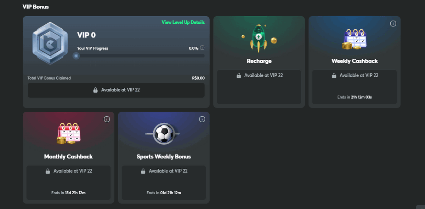Select the Recharge card title

pyautogui.click(x=259, y=61)
